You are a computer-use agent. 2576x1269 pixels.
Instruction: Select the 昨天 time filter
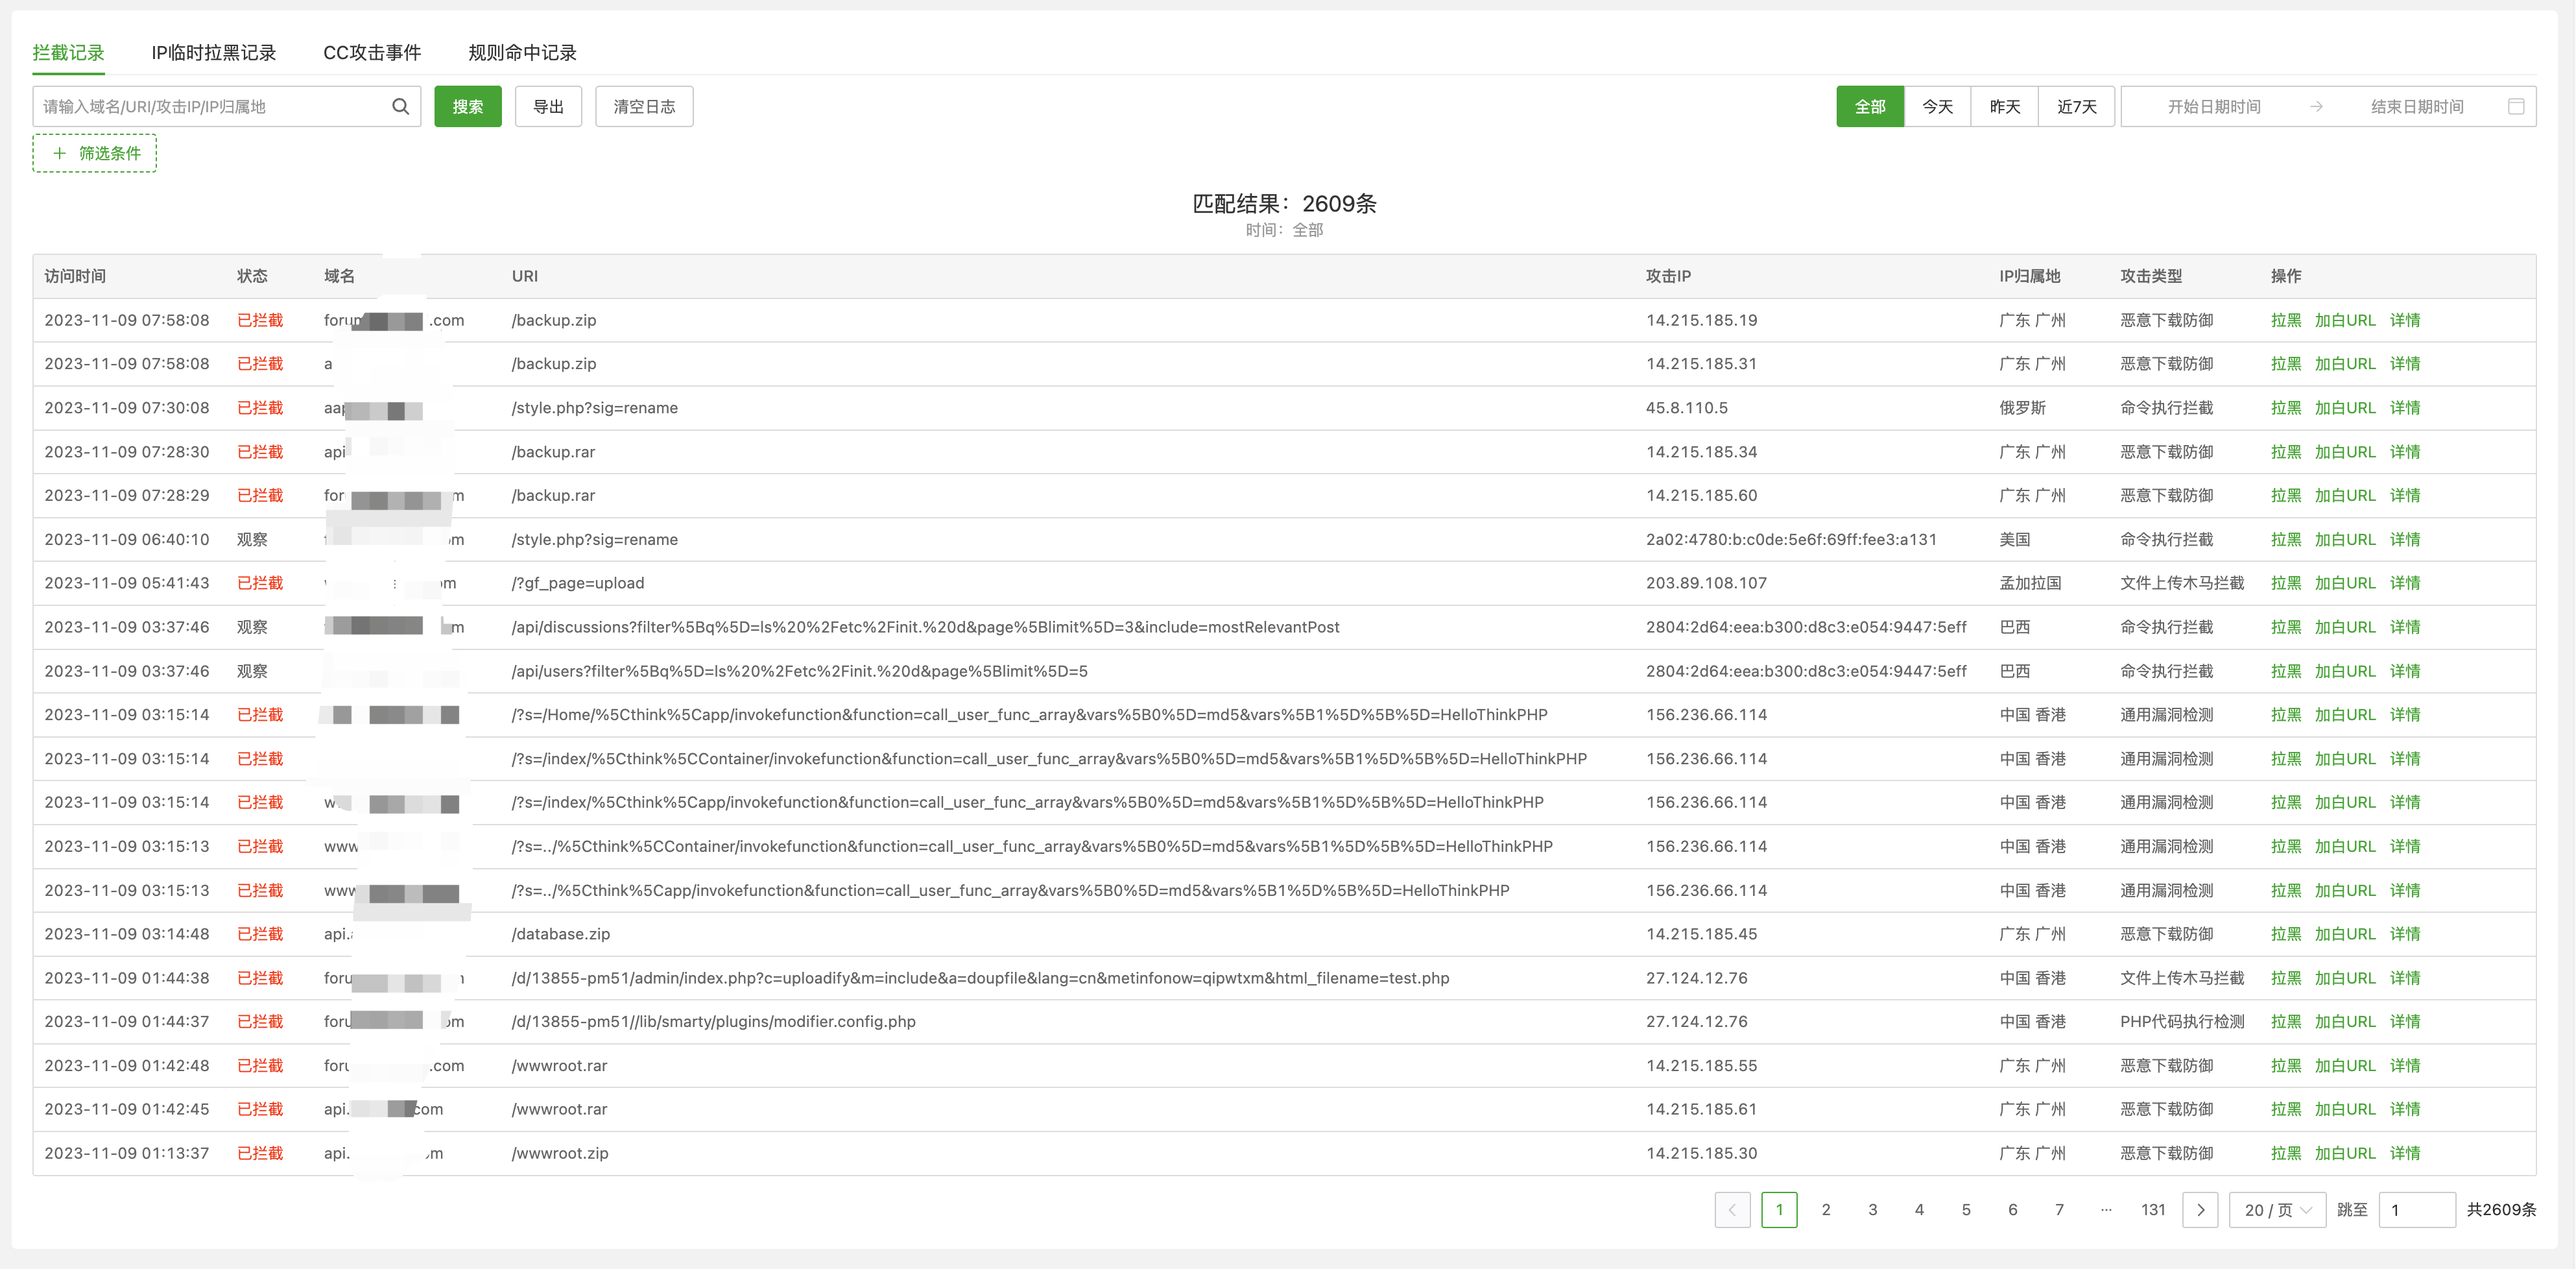(2004, 107)
